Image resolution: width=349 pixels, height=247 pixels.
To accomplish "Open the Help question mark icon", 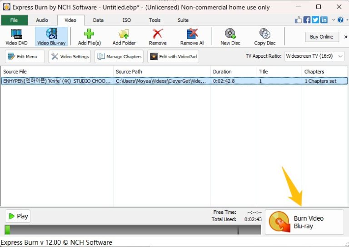I will (x=340, y=20).
